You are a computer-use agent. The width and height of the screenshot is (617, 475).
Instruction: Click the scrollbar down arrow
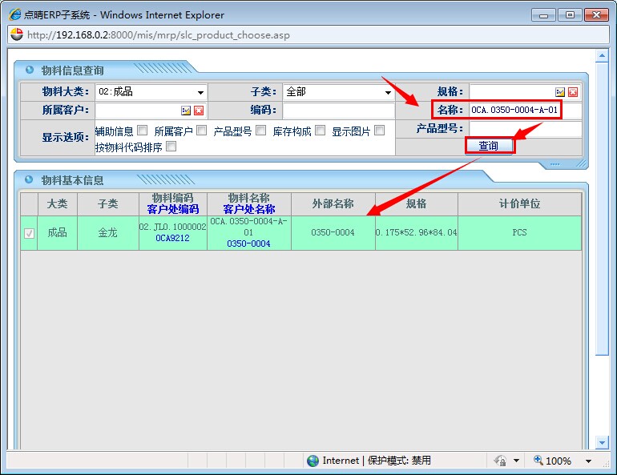603,442
